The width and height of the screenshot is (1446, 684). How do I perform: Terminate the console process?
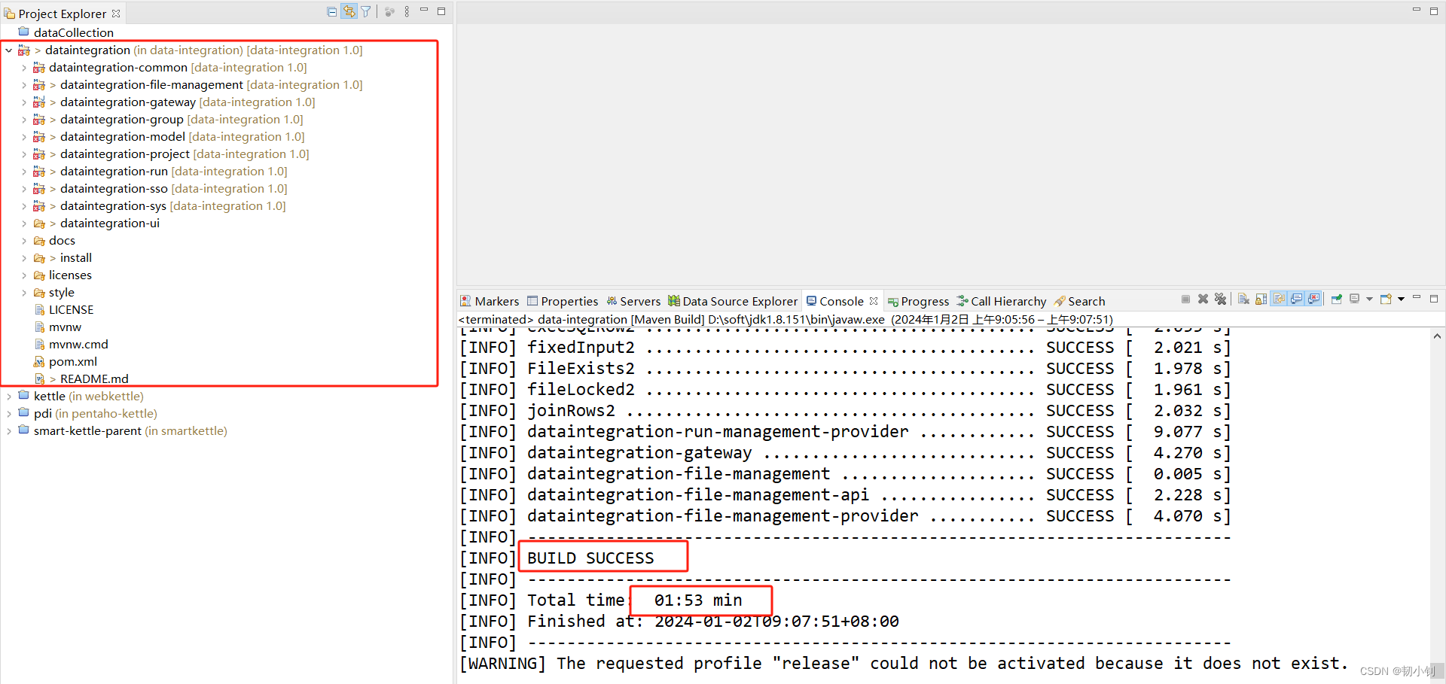1185,299
